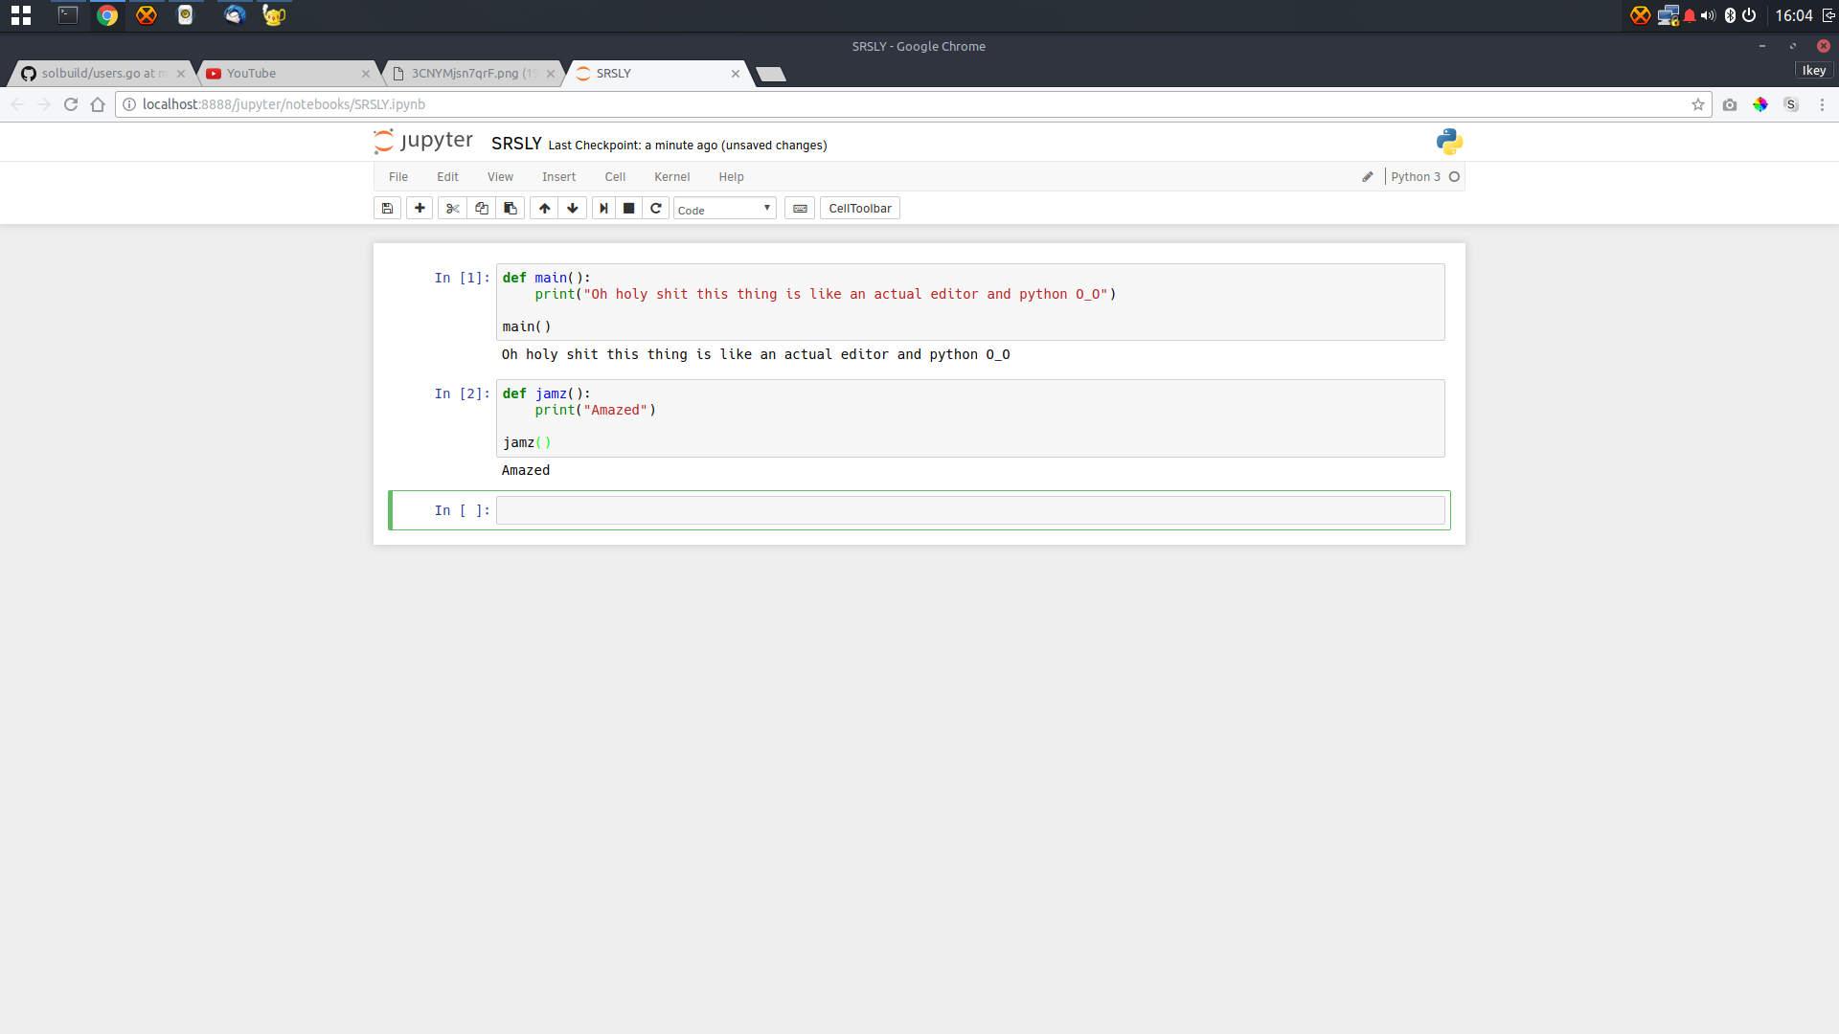The height and width of the screenshot is (1034, 1839).
Task: Open the Cell menu
Action: click(615, 177)
